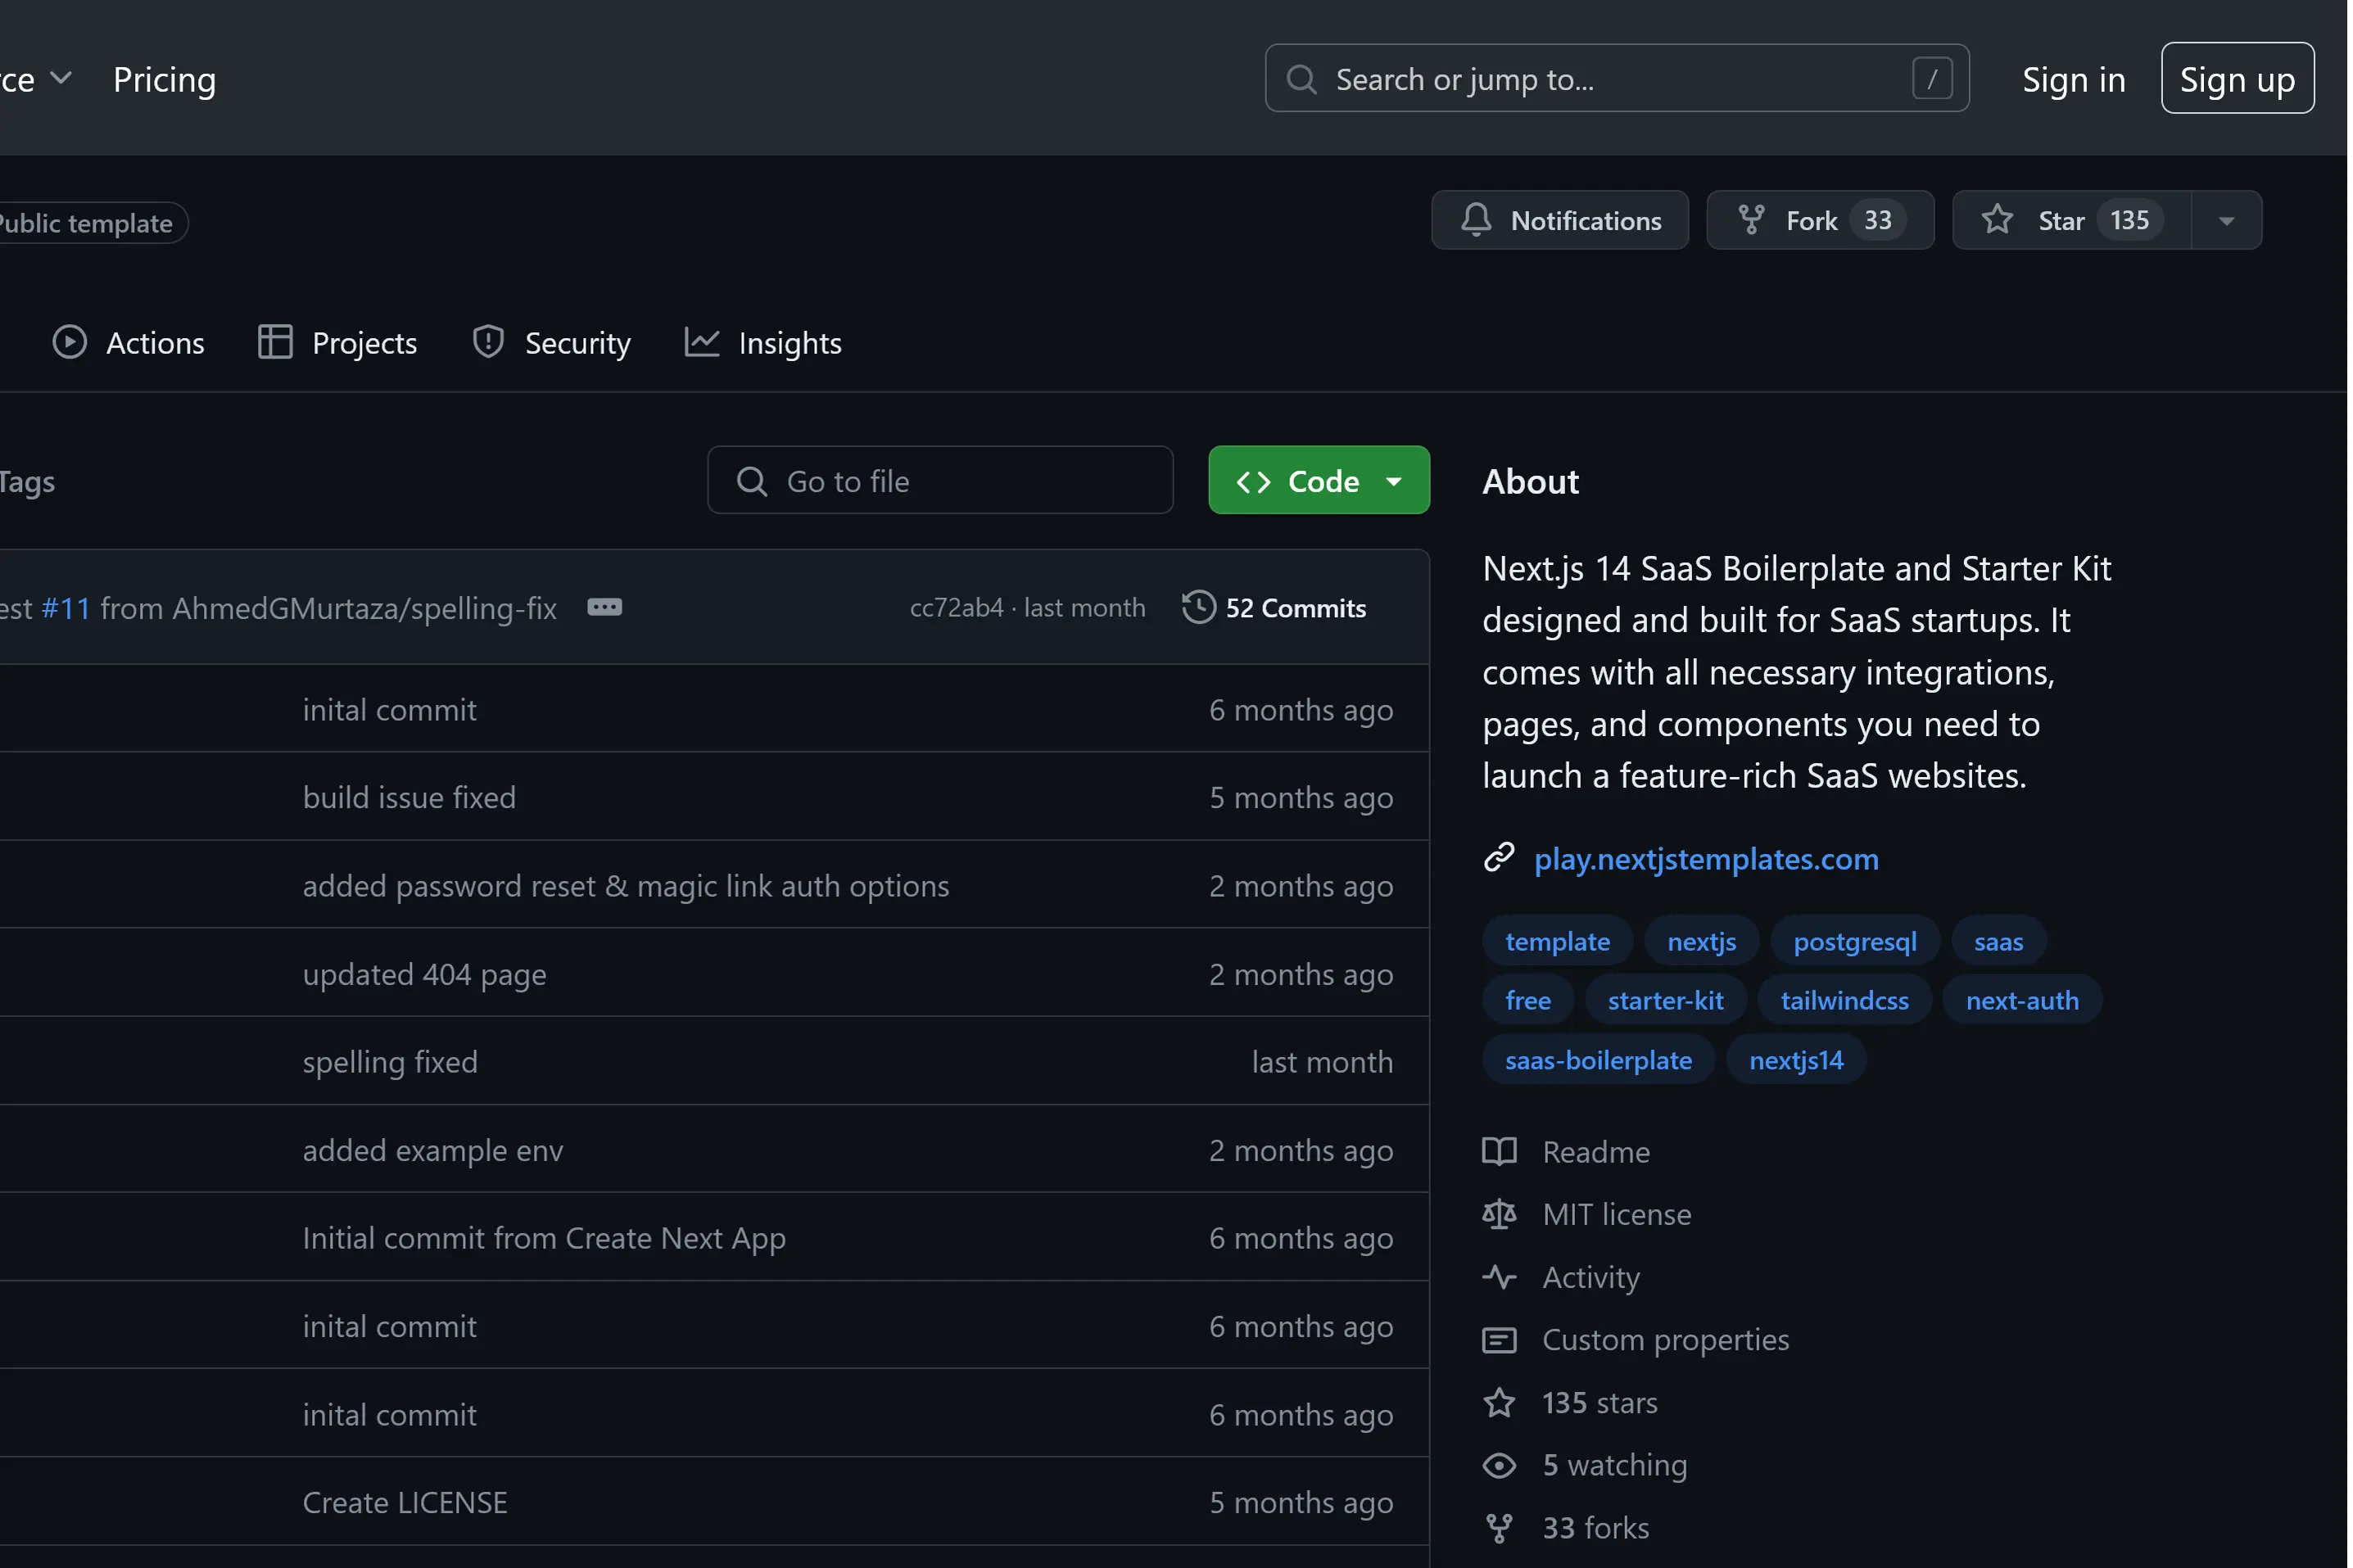
Task: Click the Insights graph icon
Action: pyautogui.click(x=702, y=342)
